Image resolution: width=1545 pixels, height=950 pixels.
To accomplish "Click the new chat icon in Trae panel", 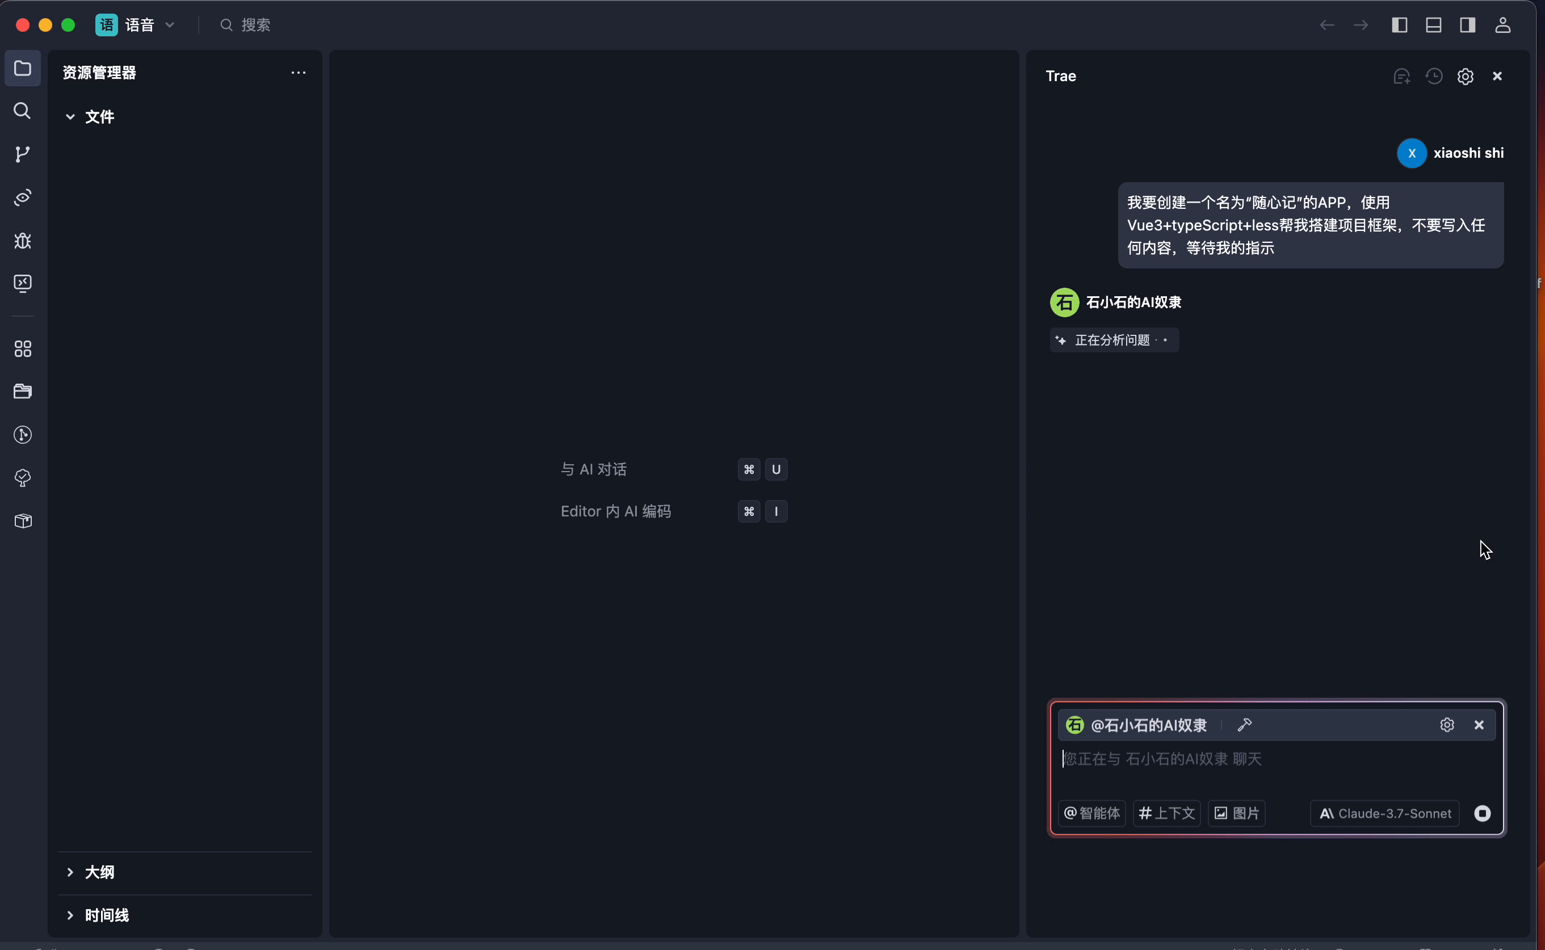I will click(1402, 76).
